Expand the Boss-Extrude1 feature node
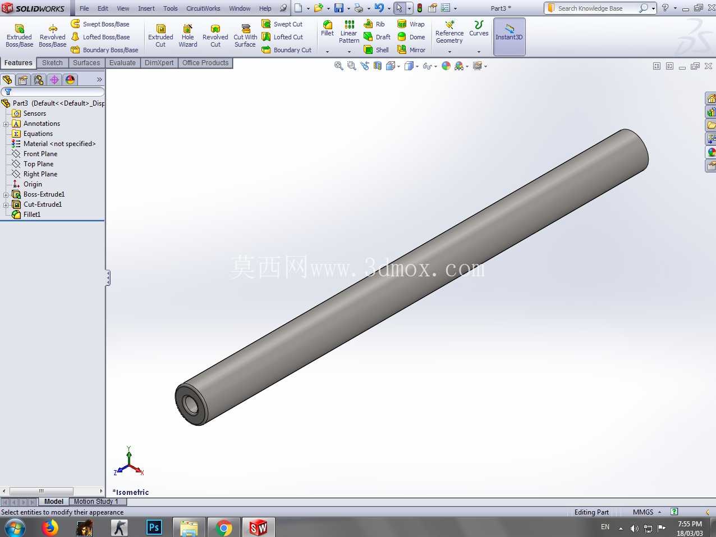This screenshot has width=716, height=537. pyautogui.click(x=6, y=194)
